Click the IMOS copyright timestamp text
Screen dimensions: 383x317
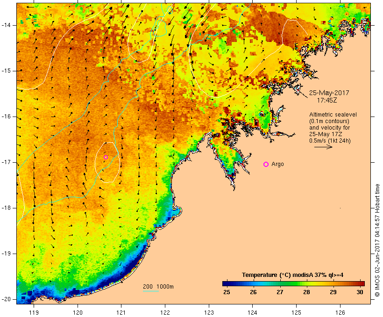point(377,241)
